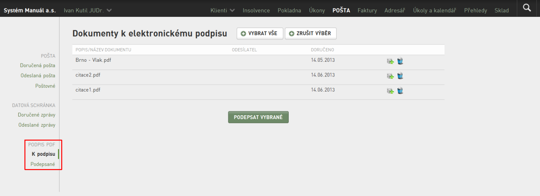Click sign icon for Brno - Vlak.pdf
This screenshot has width=540, height=196.
click(x=390, y=61)
